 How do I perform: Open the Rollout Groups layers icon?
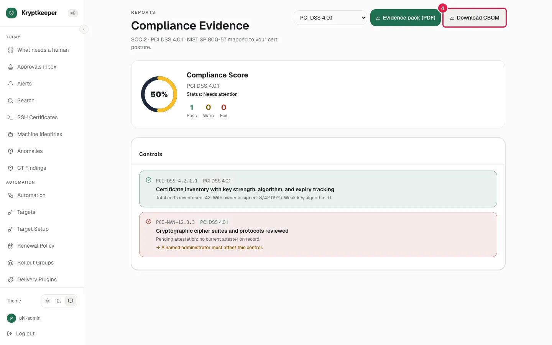tap(10, 263)
